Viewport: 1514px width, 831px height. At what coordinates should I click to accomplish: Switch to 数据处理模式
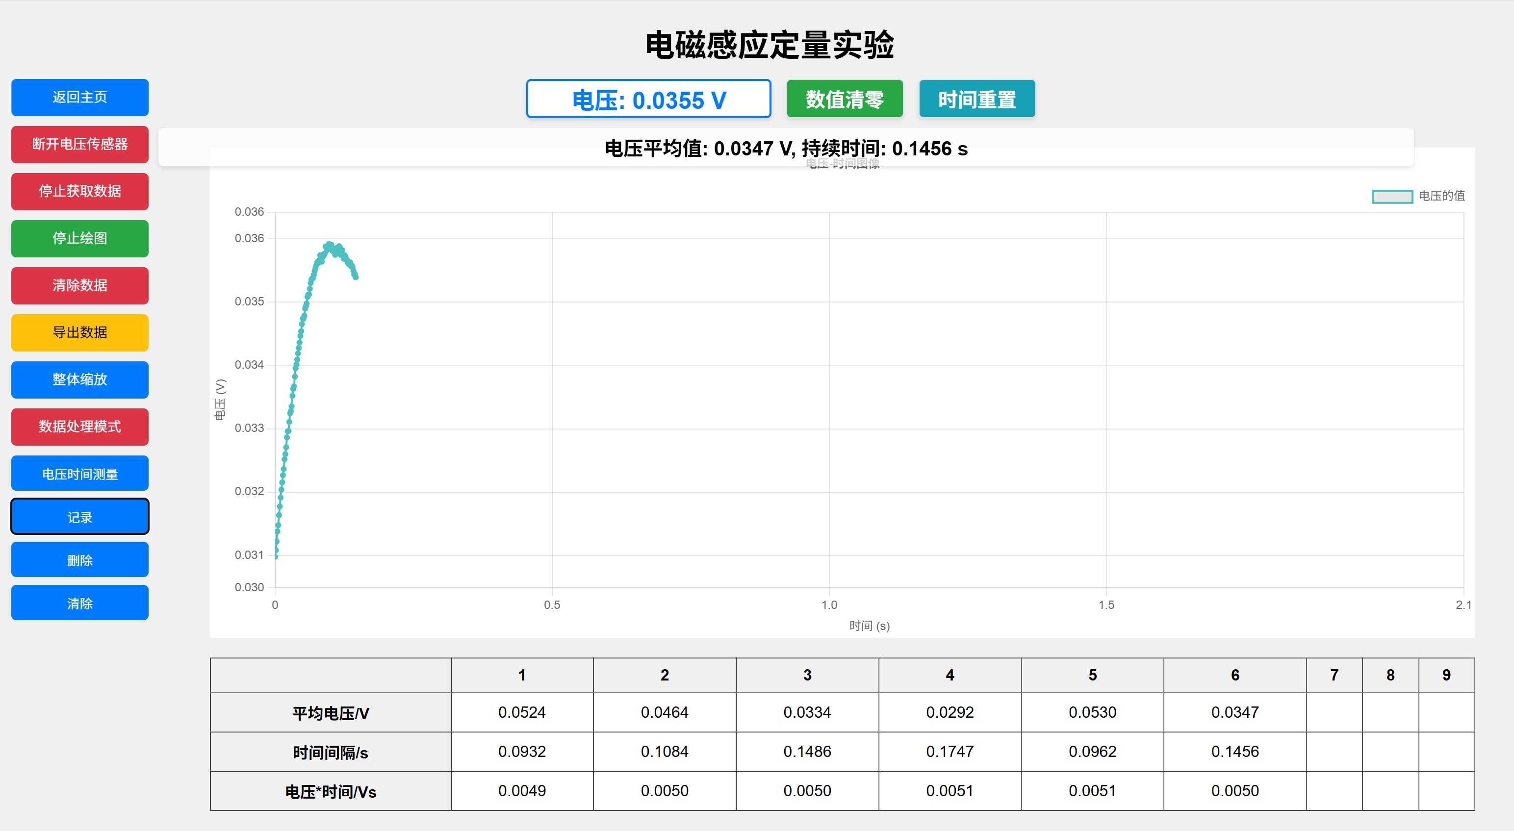[x=80, y=426]
